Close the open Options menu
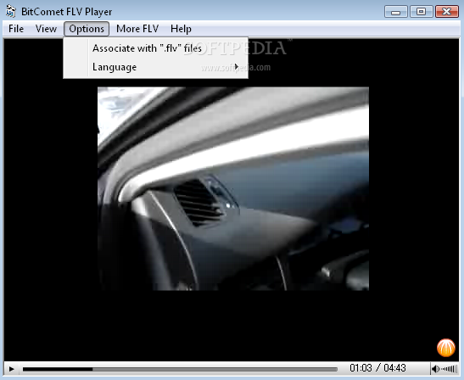464x380 pixels. (87, 29)
